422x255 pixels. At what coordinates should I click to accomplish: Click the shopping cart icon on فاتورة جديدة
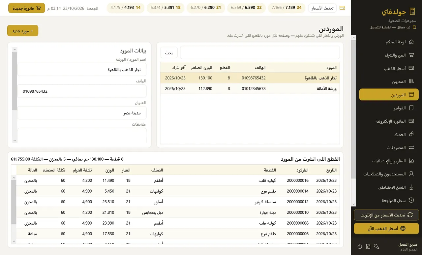[39, 8]
